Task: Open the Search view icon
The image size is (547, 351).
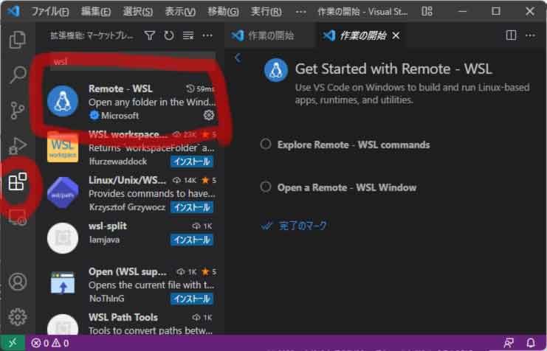Action: (18, 74)
